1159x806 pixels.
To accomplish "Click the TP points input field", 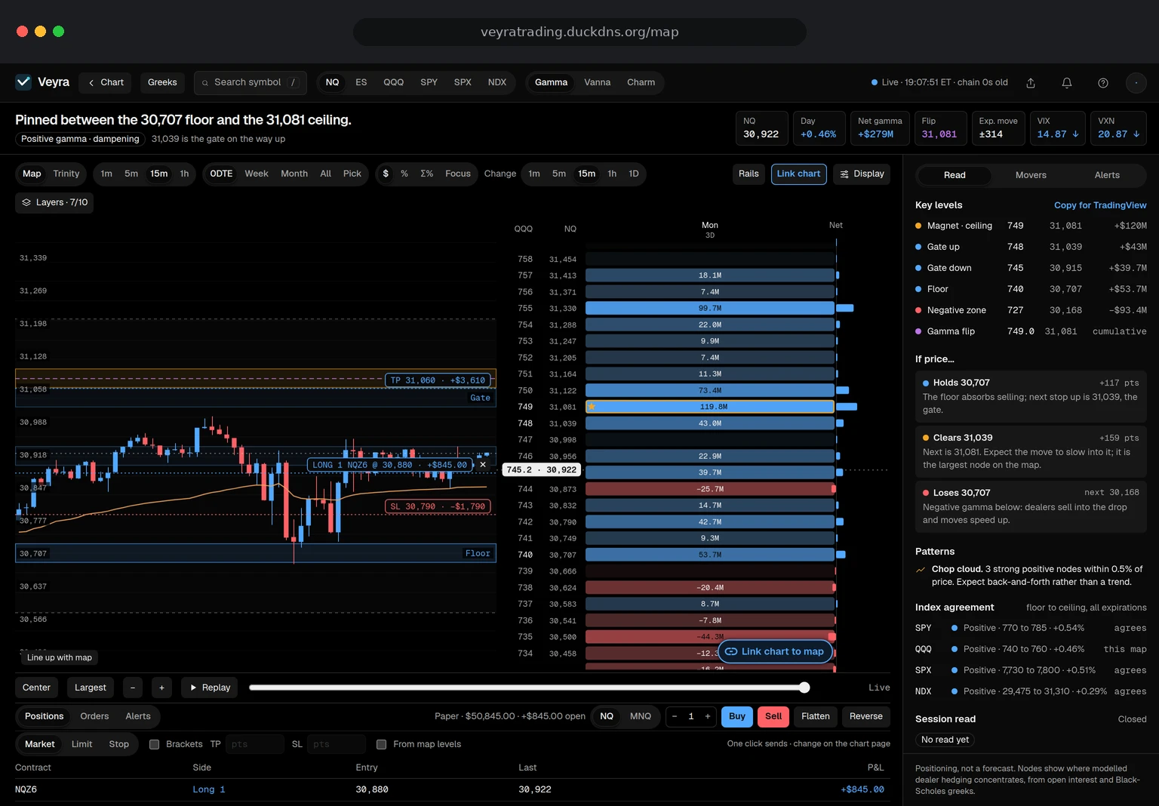I will coord(256,744).
